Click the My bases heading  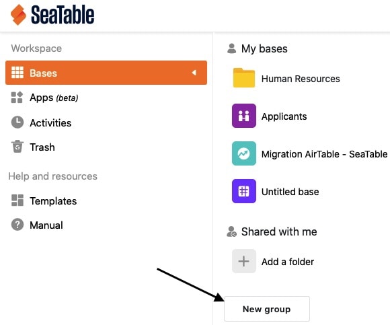tap(264, 48)
